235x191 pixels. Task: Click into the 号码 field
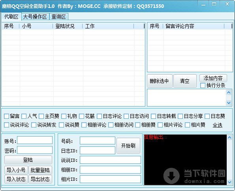(98, 140)
